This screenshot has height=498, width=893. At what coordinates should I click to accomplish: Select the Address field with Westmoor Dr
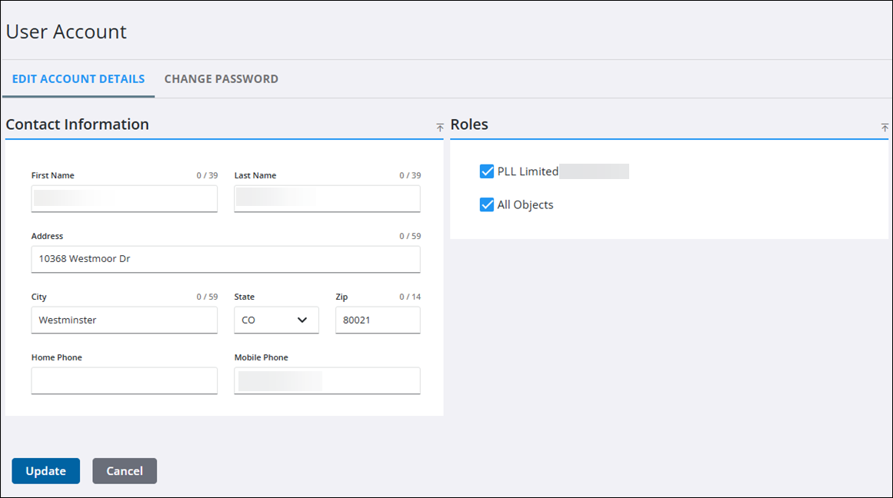tap(225, 260)
